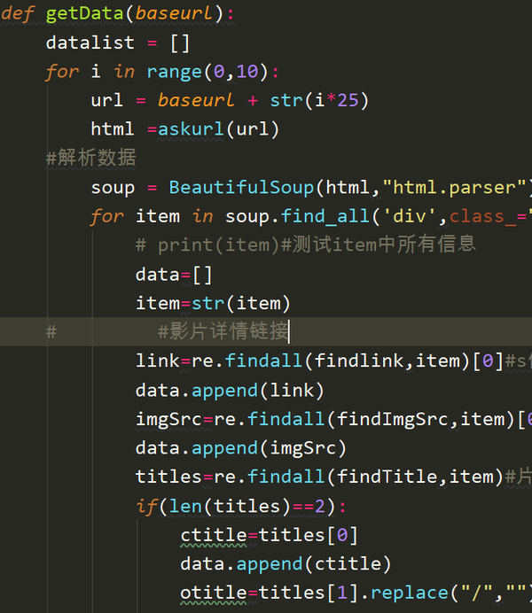This screenshot has width=532, height=613.
Task: Click findlink in the re.findall call
Action: pyautogui.click(x=359, y=361)
